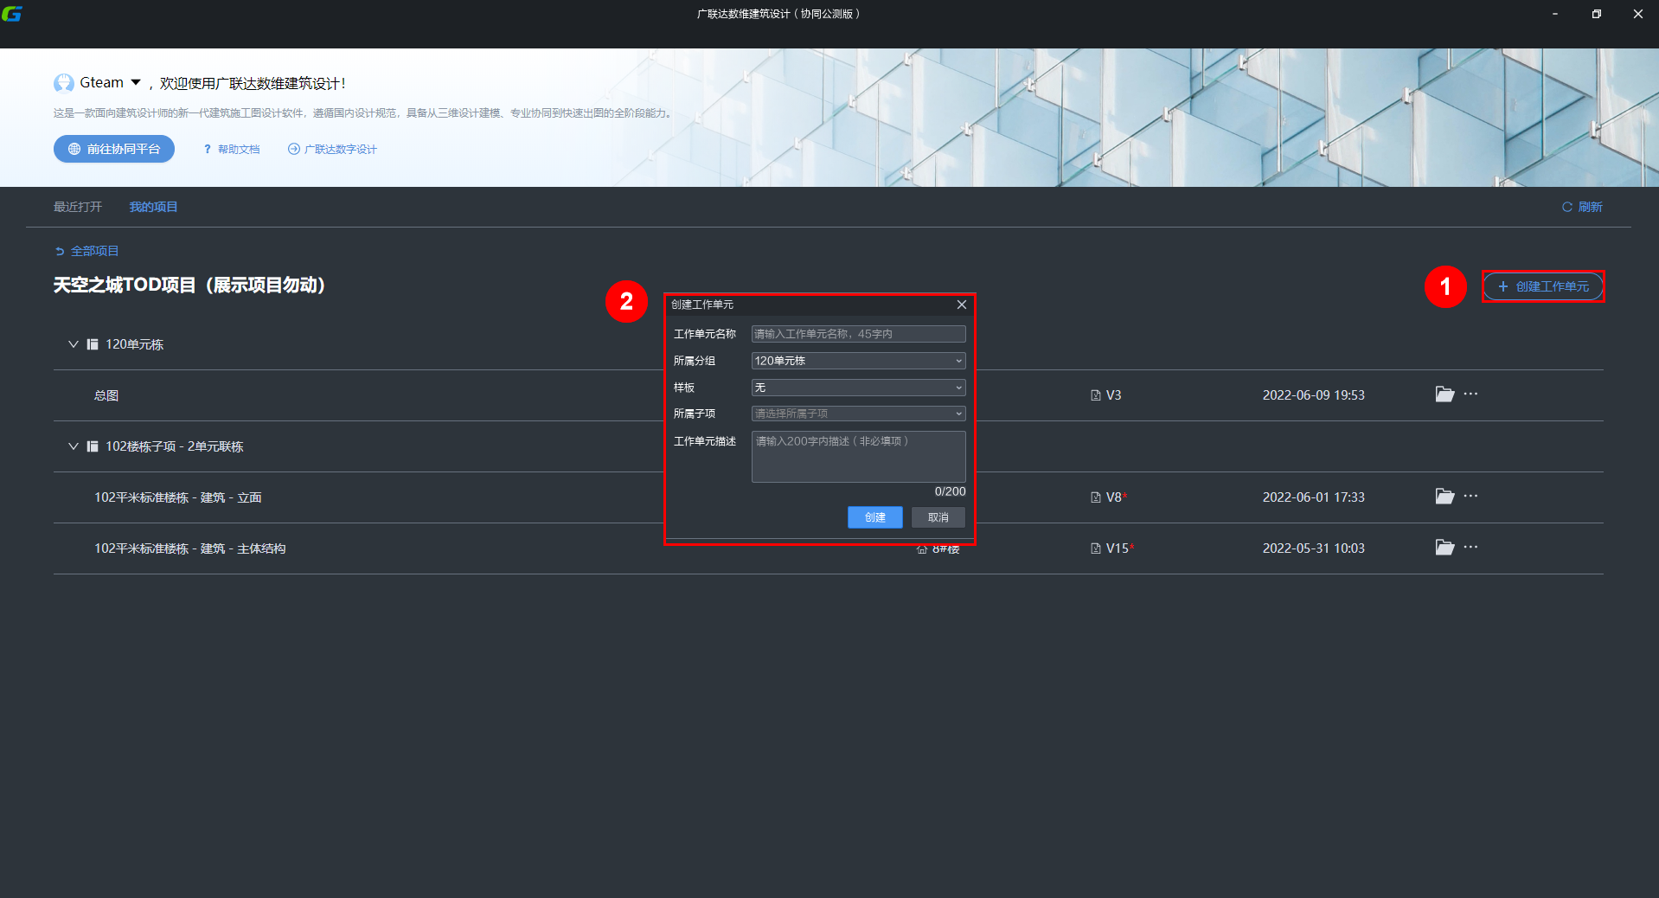Close the 创建工作单元 dialog
1659x898 pixels.
click(x=962, y=305)
